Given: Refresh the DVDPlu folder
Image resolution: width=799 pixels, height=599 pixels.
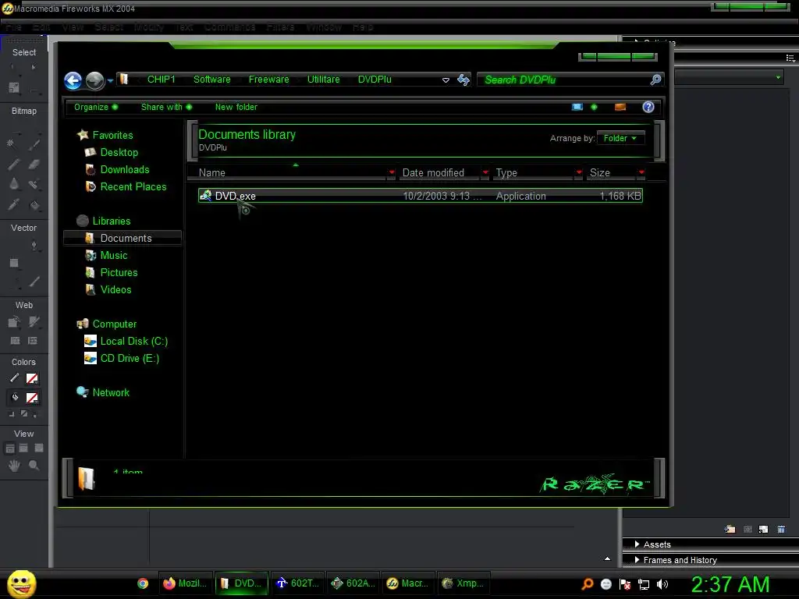Looking at the screenshot, I should tap(463, 80).
